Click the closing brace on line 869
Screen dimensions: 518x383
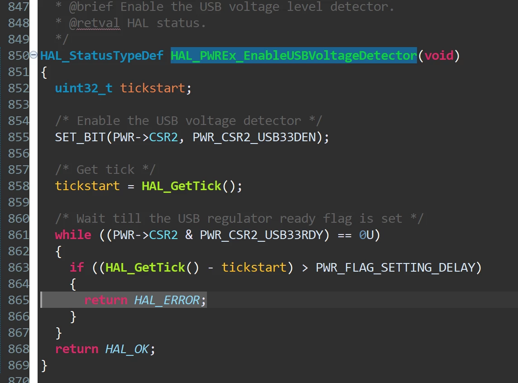(44, 365)
